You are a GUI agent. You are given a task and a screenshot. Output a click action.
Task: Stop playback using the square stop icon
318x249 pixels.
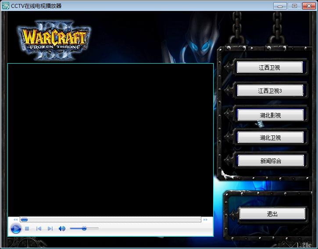pyautogui.click(x=27, y=229)
